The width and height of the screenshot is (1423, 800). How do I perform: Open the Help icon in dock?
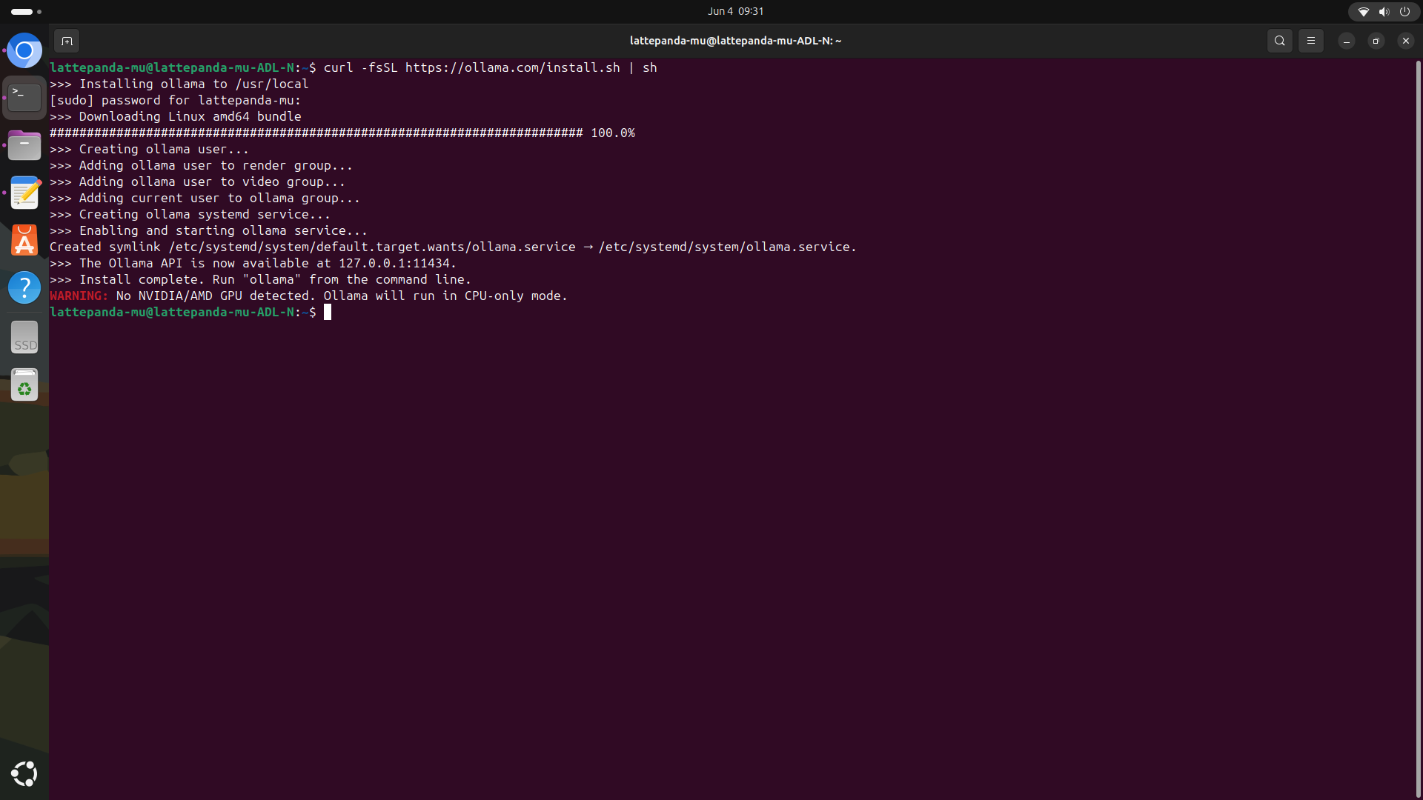pos(24,287)
